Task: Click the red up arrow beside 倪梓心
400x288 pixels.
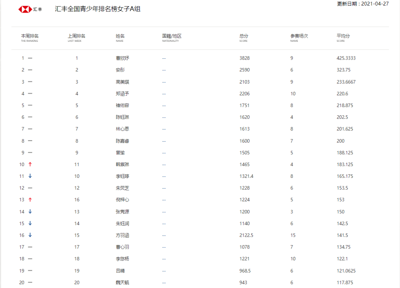Action: pos(30,200)
